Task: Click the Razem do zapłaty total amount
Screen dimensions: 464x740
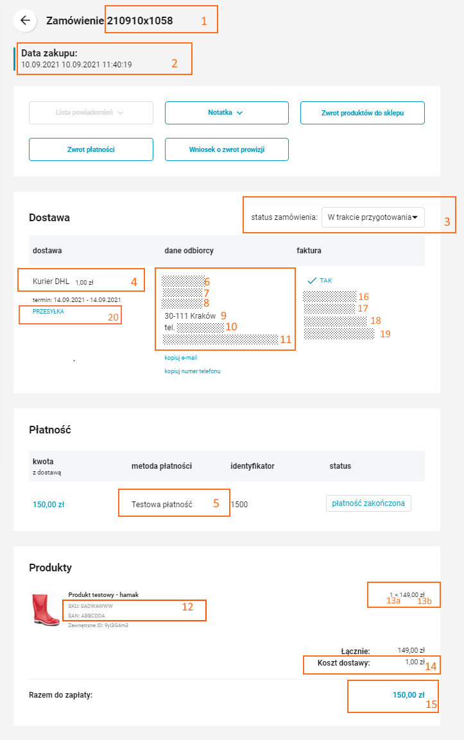Action: pyautogui.click(x=408, y=694)
